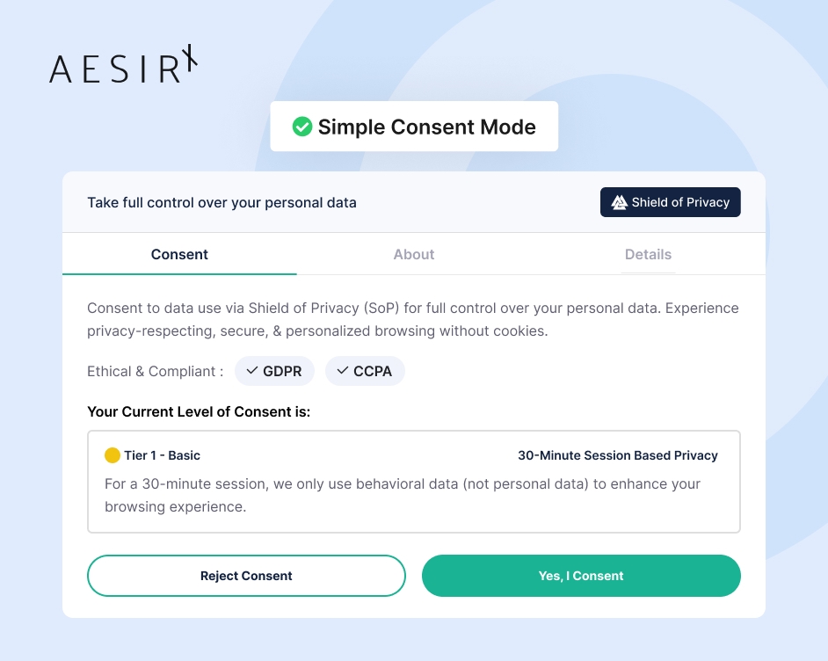Click the Yes, I Consent button
Viewport: 828px width, 661px height.
point(581,576)
